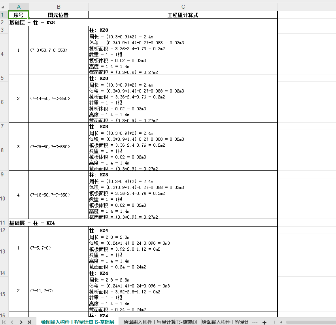This screenshot has width=336, height=325.
Task: Select column A header
Action: [19, 7]
